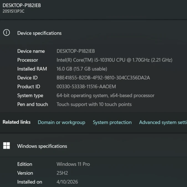Viewport: 187px width, 187px height.
Task: Click the DESKTOP-P182IEB title at the top
Action: pos(22,5)
